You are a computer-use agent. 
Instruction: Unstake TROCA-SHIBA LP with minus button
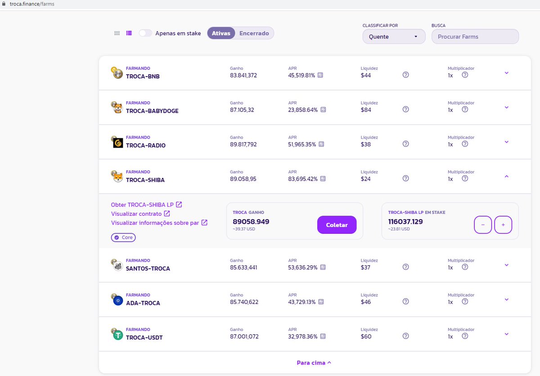point(483,225)
